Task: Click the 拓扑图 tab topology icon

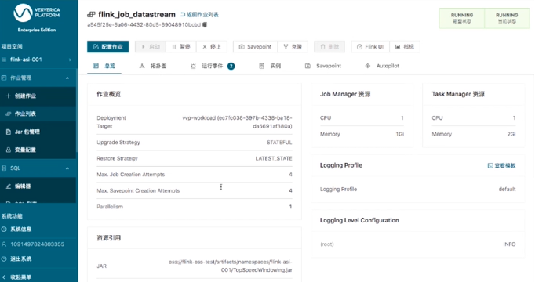Action: 142,66
